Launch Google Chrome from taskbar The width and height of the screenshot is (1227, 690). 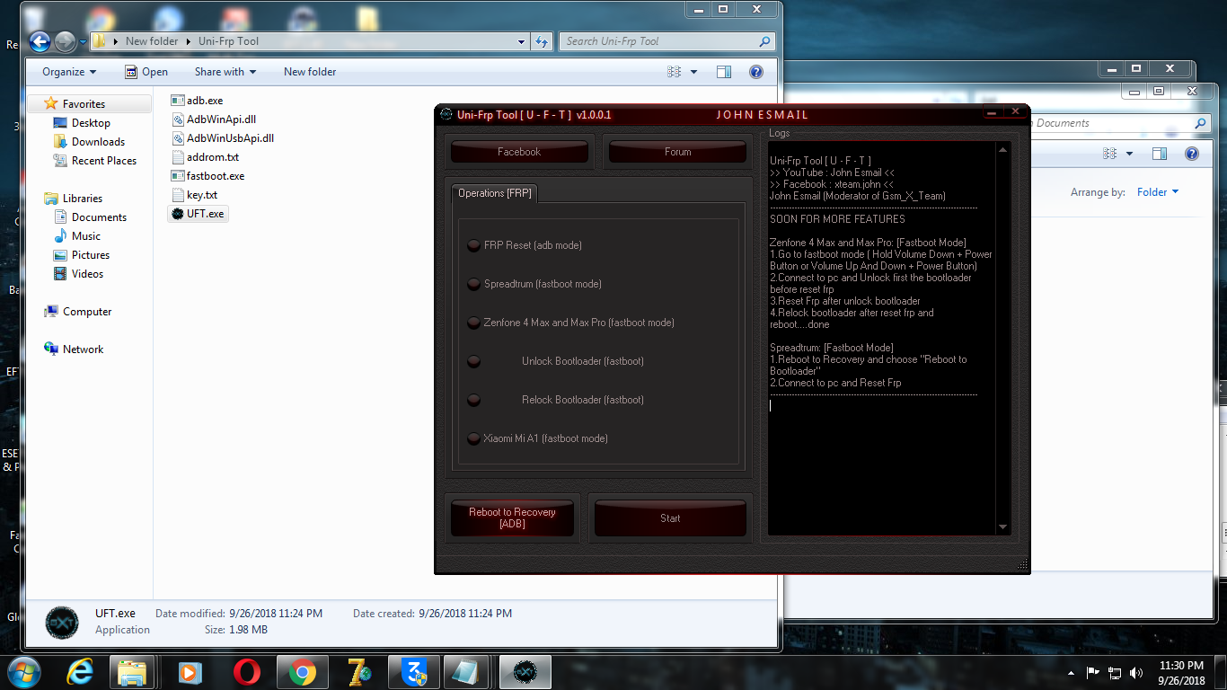click(302, 672)
